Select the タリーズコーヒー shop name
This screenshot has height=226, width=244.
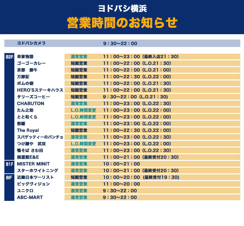click(33, 97)
